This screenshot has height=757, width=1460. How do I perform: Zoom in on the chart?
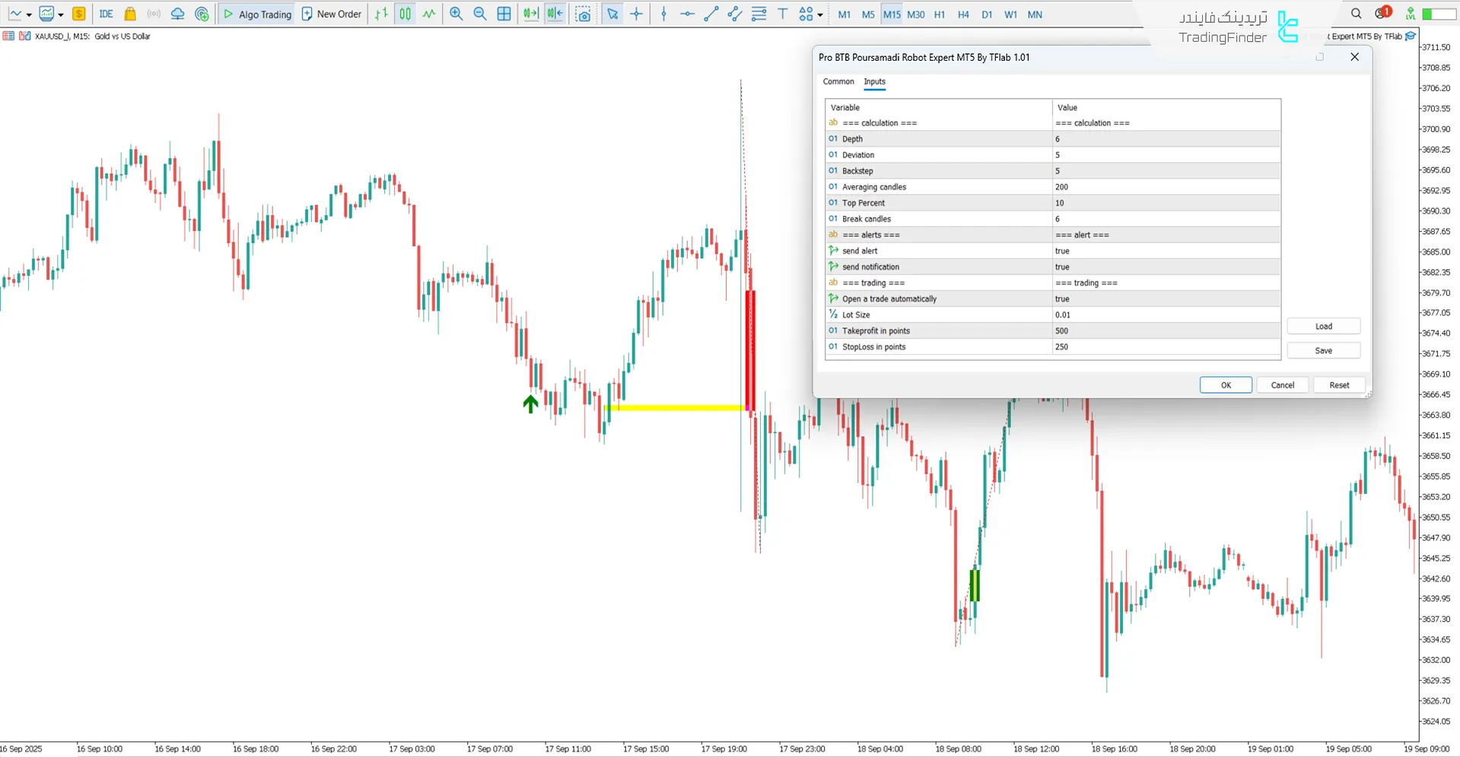[x=456, y=14]
